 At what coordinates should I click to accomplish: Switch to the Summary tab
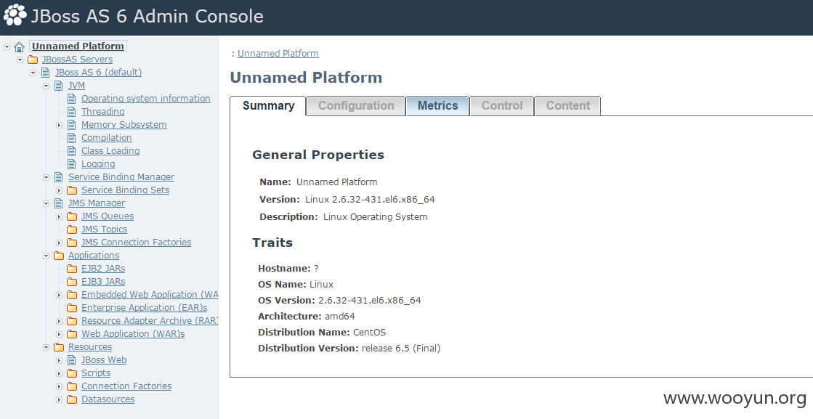[x=268, y=105]
